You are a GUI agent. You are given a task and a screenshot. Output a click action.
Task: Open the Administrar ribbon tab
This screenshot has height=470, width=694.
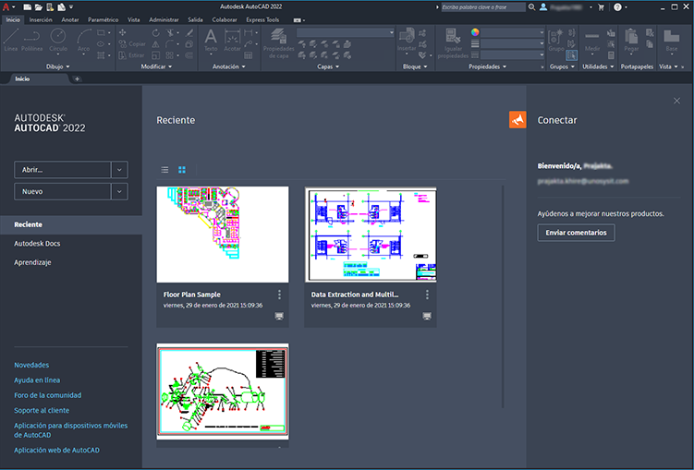click(164, 20)
